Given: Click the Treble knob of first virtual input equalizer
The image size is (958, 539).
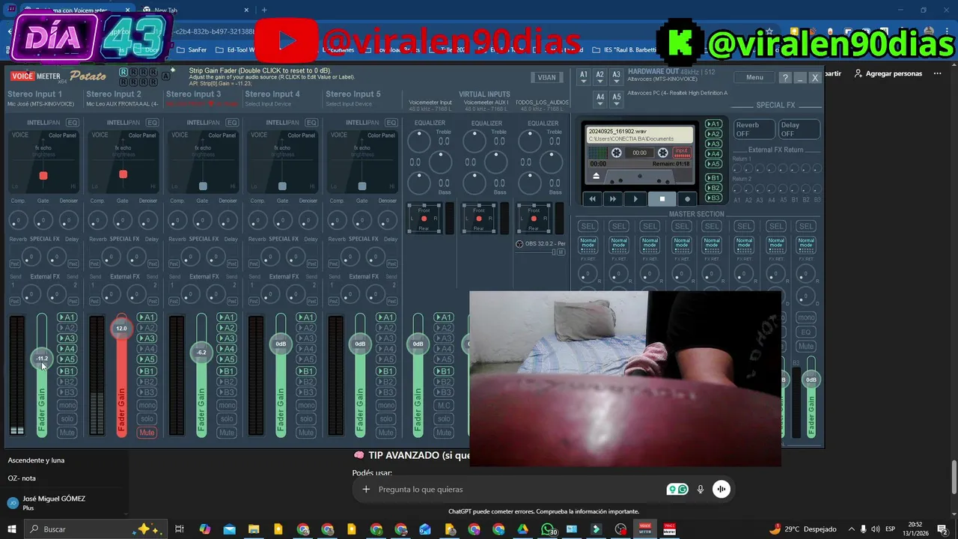Looking at the screenshot, I should pyautogui.click(x=419, y=140).
